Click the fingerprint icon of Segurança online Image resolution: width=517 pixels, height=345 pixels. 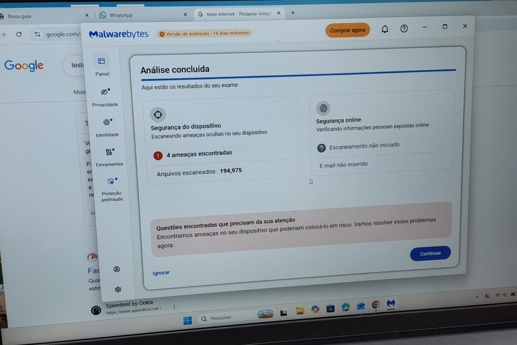coord(323,108)
